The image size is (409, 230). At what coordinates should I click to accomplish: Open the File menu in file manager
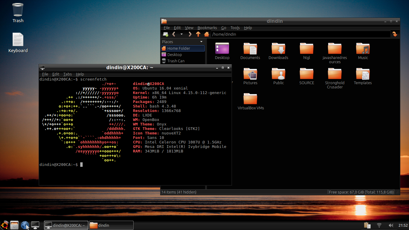point(166,28)
